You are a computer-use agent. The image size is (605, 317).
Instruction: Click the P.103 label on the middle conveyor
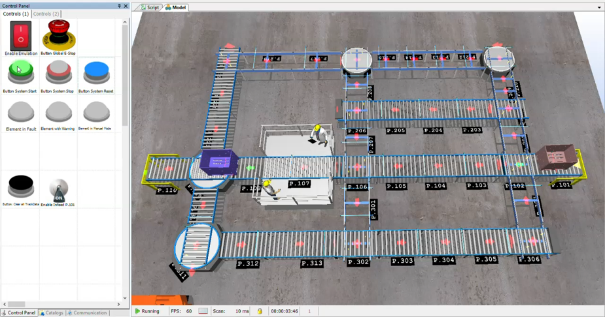[477, 185]
